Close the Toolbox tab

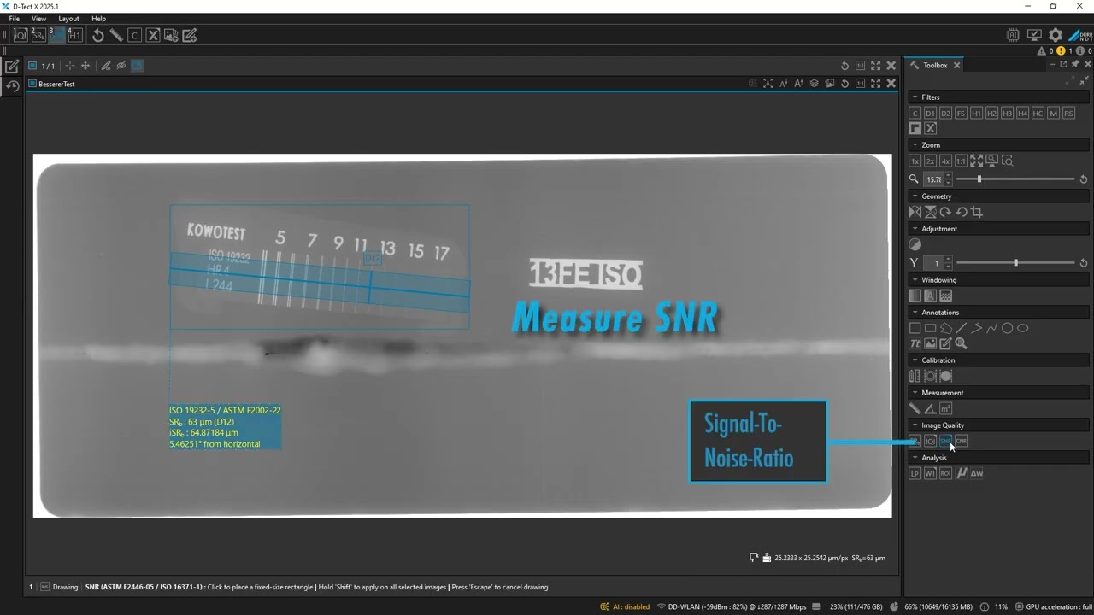point(956,65)
